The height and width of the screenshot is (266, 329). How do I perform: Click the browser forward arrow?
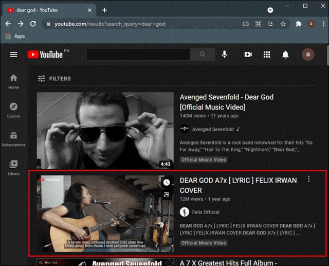[x=21, y=24]
